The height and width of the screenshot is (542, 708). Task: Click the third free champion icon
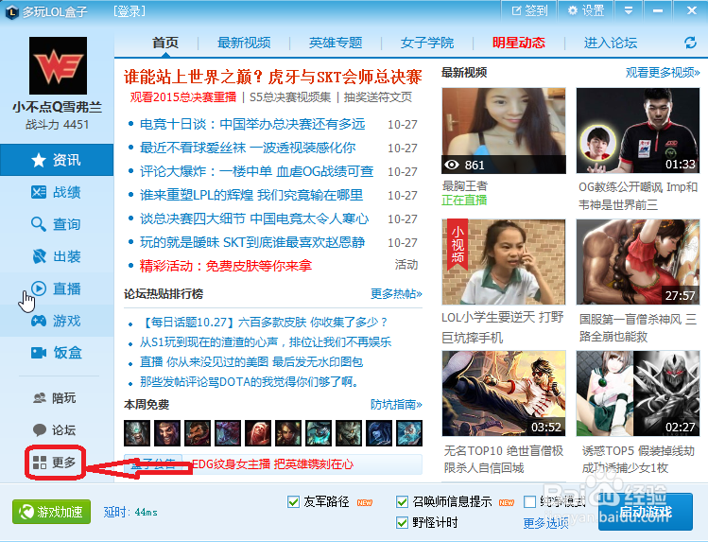(x=198, y=433)
